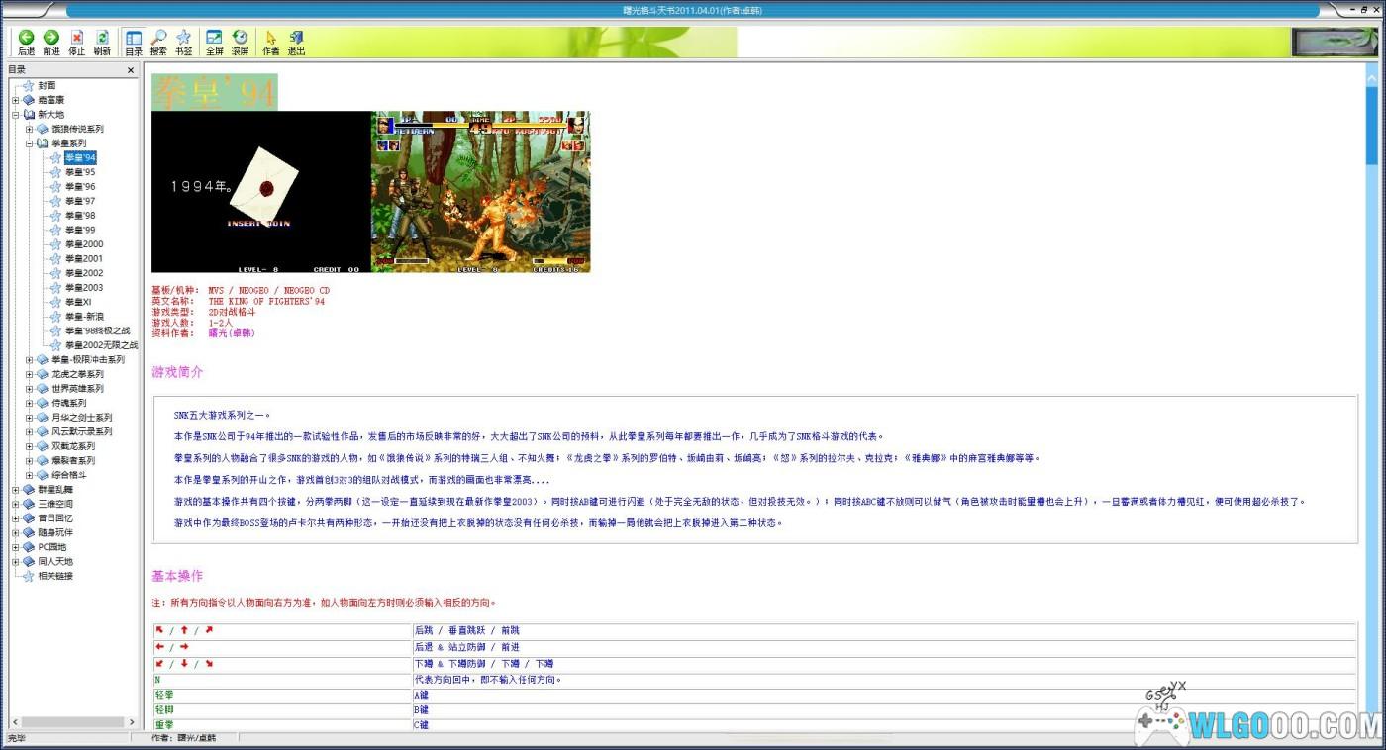This screenshot has height=750, width=1386.
Task: Expand the 嘉富康 tree node
Action: pos(16,100)
